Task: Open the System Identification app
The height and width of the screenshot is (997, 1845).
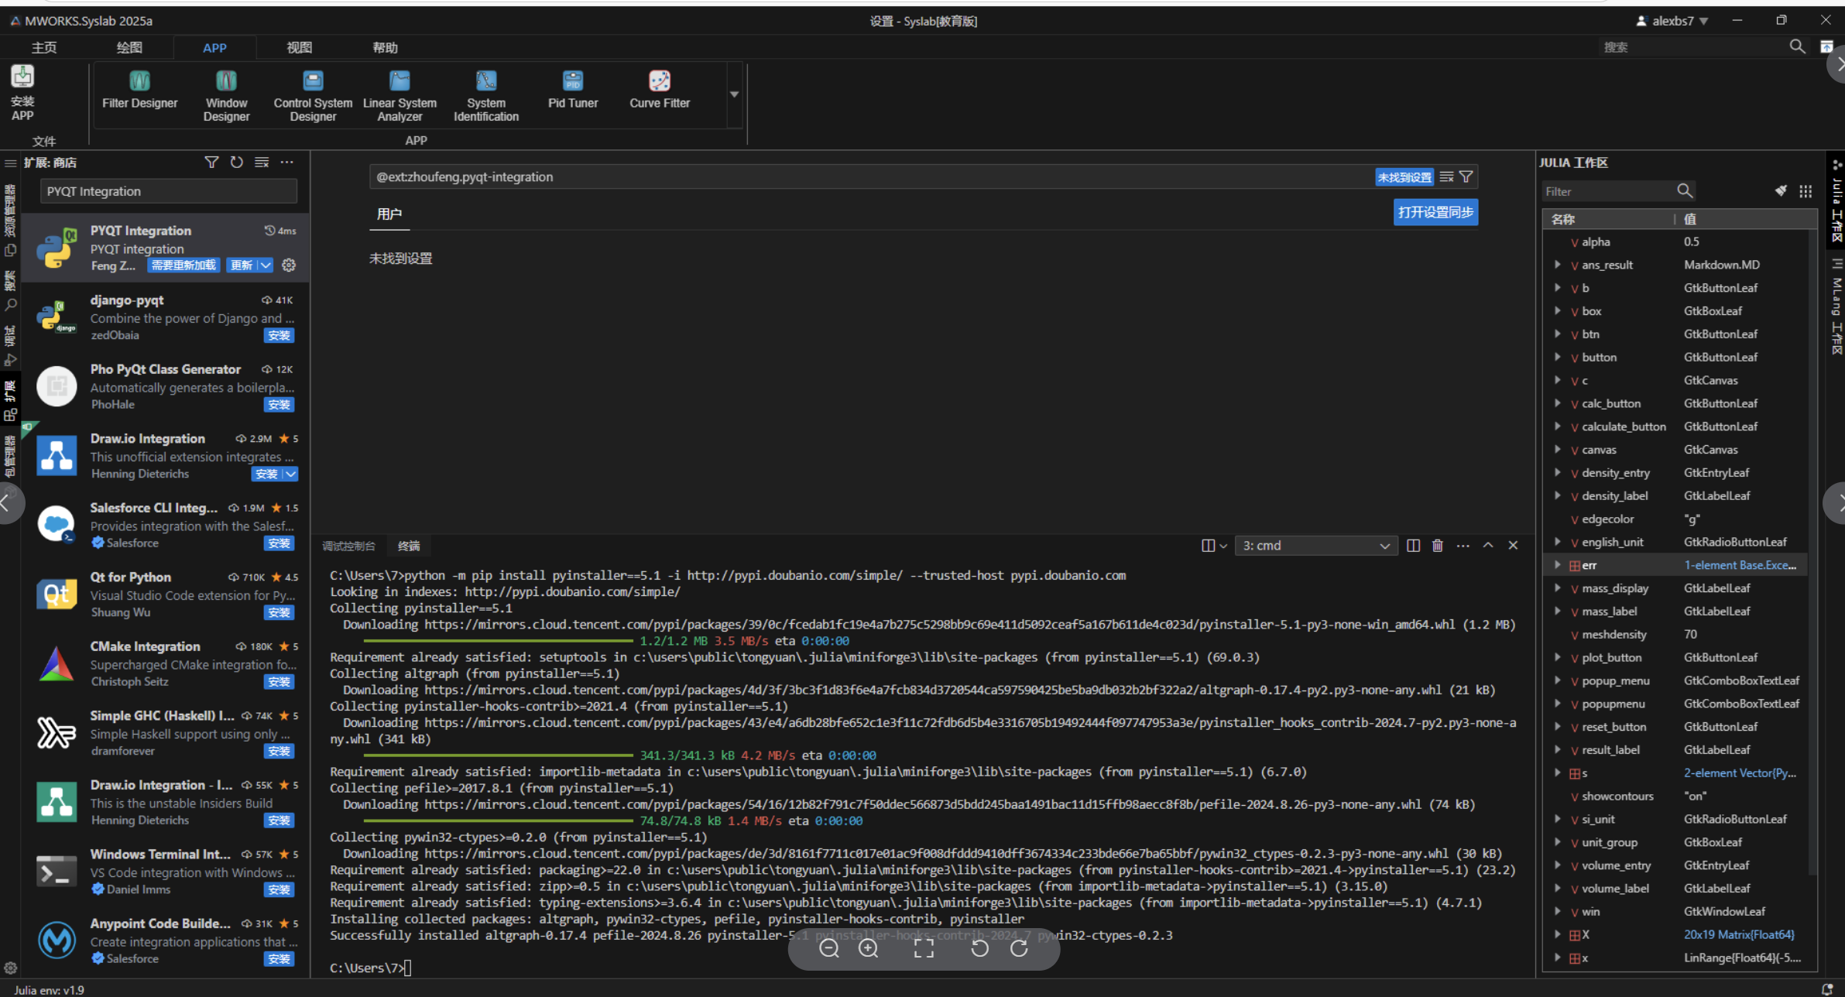Action: coord(486,96)
